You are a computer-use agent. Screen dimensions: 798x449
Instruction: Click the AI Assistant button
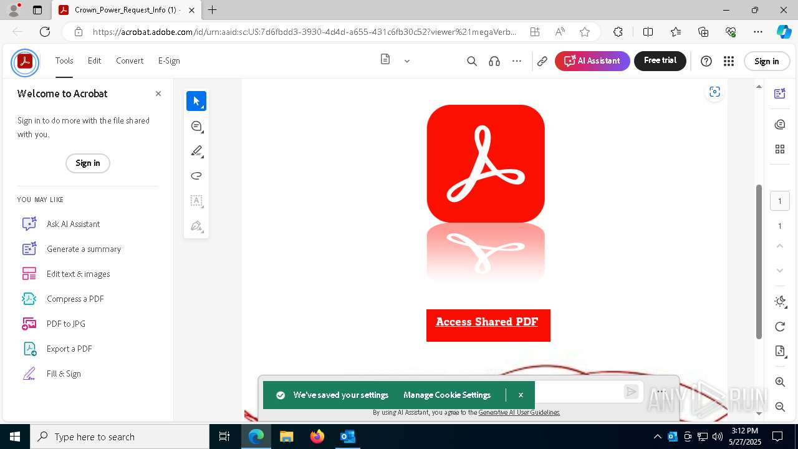592,61
